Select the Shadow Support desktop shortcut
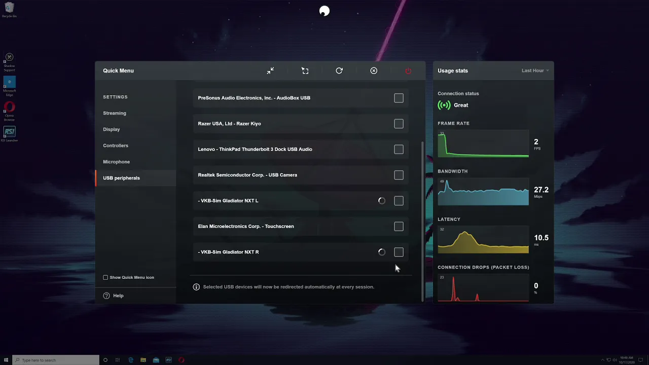This screenshot has width=649, height=365. [x=9, y=63]
